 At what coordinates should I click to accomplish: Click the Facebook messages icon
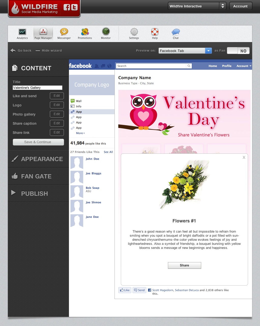tap(103, 66)
